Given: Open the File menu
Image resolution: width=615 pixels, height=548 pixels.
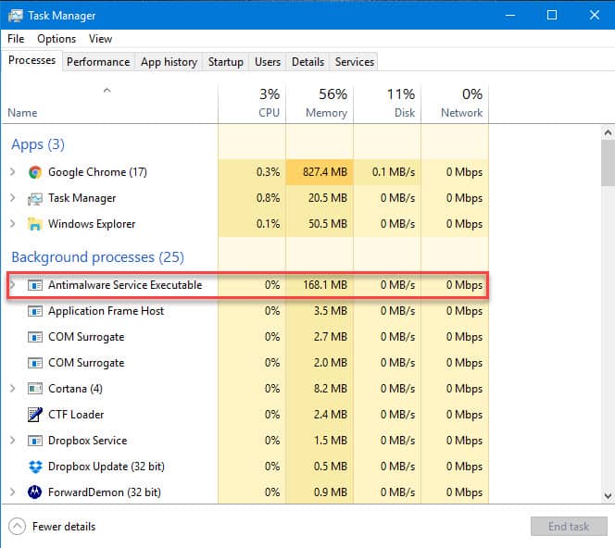Looking at the screenshot, I should (16, 39).
